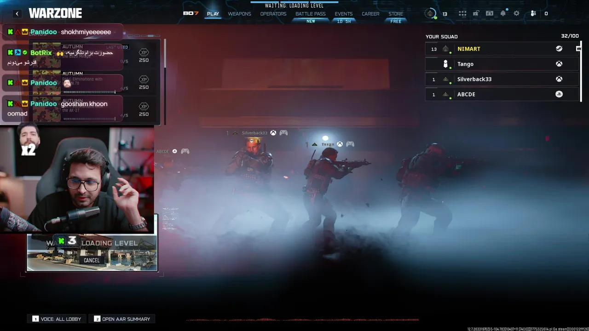Click the camo challenges panel scrollbar
Viewport: 589px width, 331px height.
(164, 81)
